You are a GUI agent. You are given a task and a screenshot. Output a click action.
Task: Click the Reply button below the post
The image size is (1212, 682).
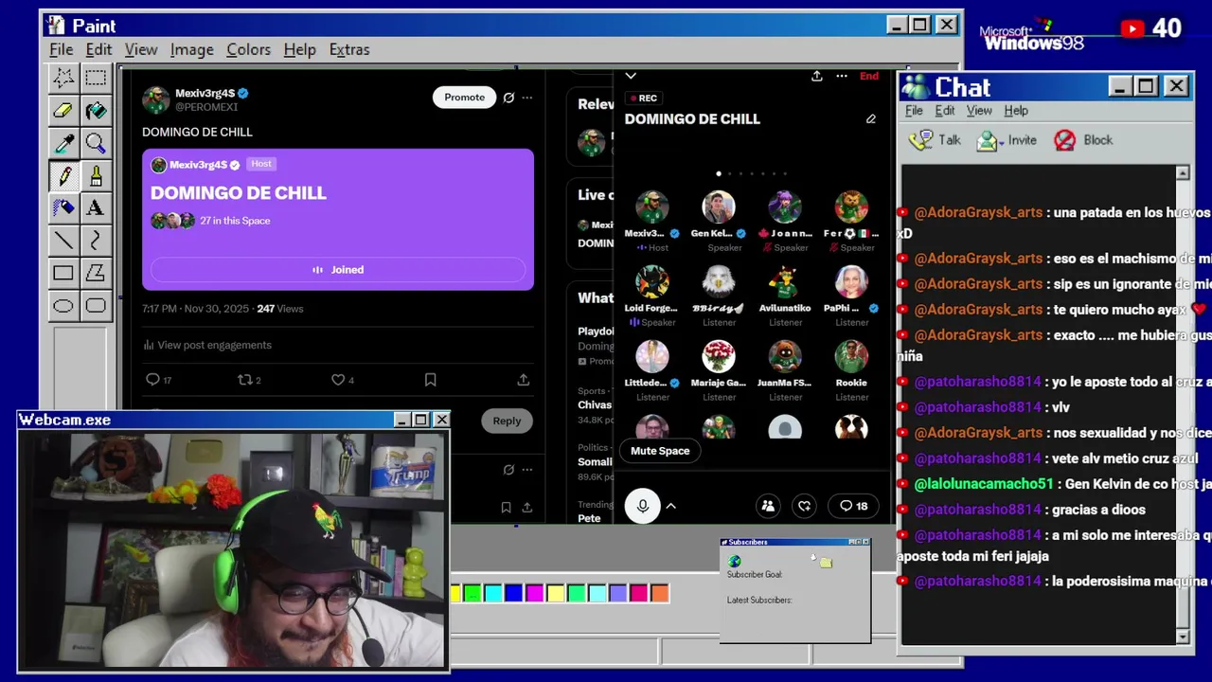click(x=507, y=421)
